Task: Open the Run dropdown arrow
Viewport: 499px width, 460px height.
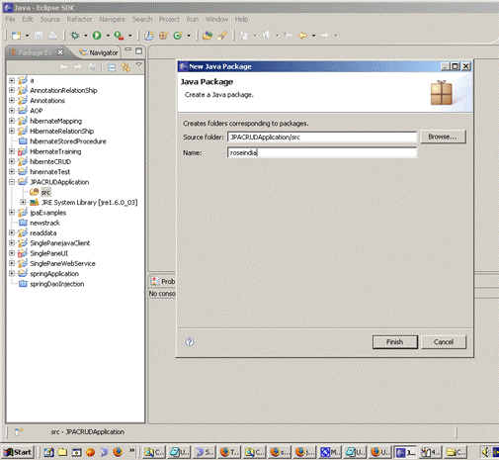Action: click(108, 36)
